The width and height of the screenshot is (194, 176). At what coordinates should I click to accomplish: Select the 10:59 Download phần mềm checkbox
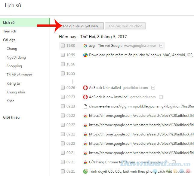pos(63,55)
